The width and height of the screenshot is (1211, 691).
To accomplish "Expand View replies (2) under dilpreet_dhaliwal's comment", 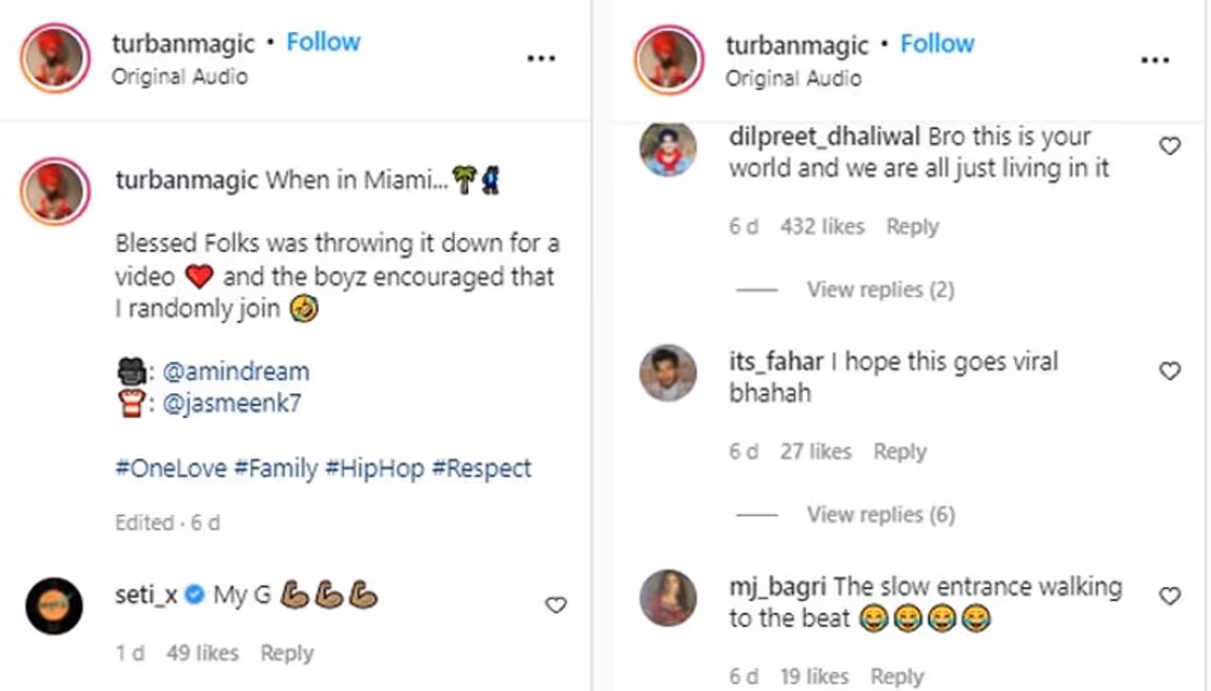I will (x=880, y=289).
